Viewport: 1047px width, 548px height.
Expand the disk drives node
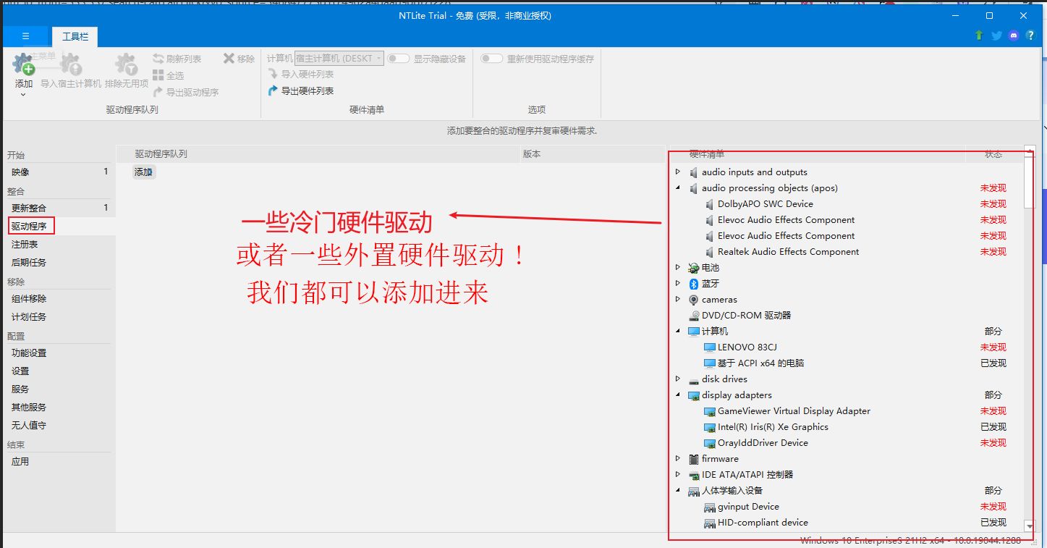(x=678, y=379)
